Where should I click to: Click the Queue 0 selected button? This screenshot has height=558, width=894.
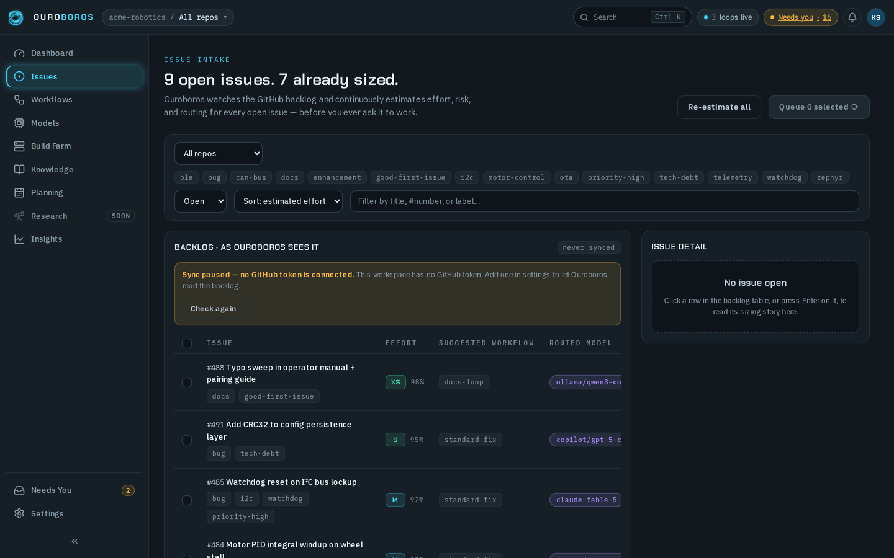point(819,107)
